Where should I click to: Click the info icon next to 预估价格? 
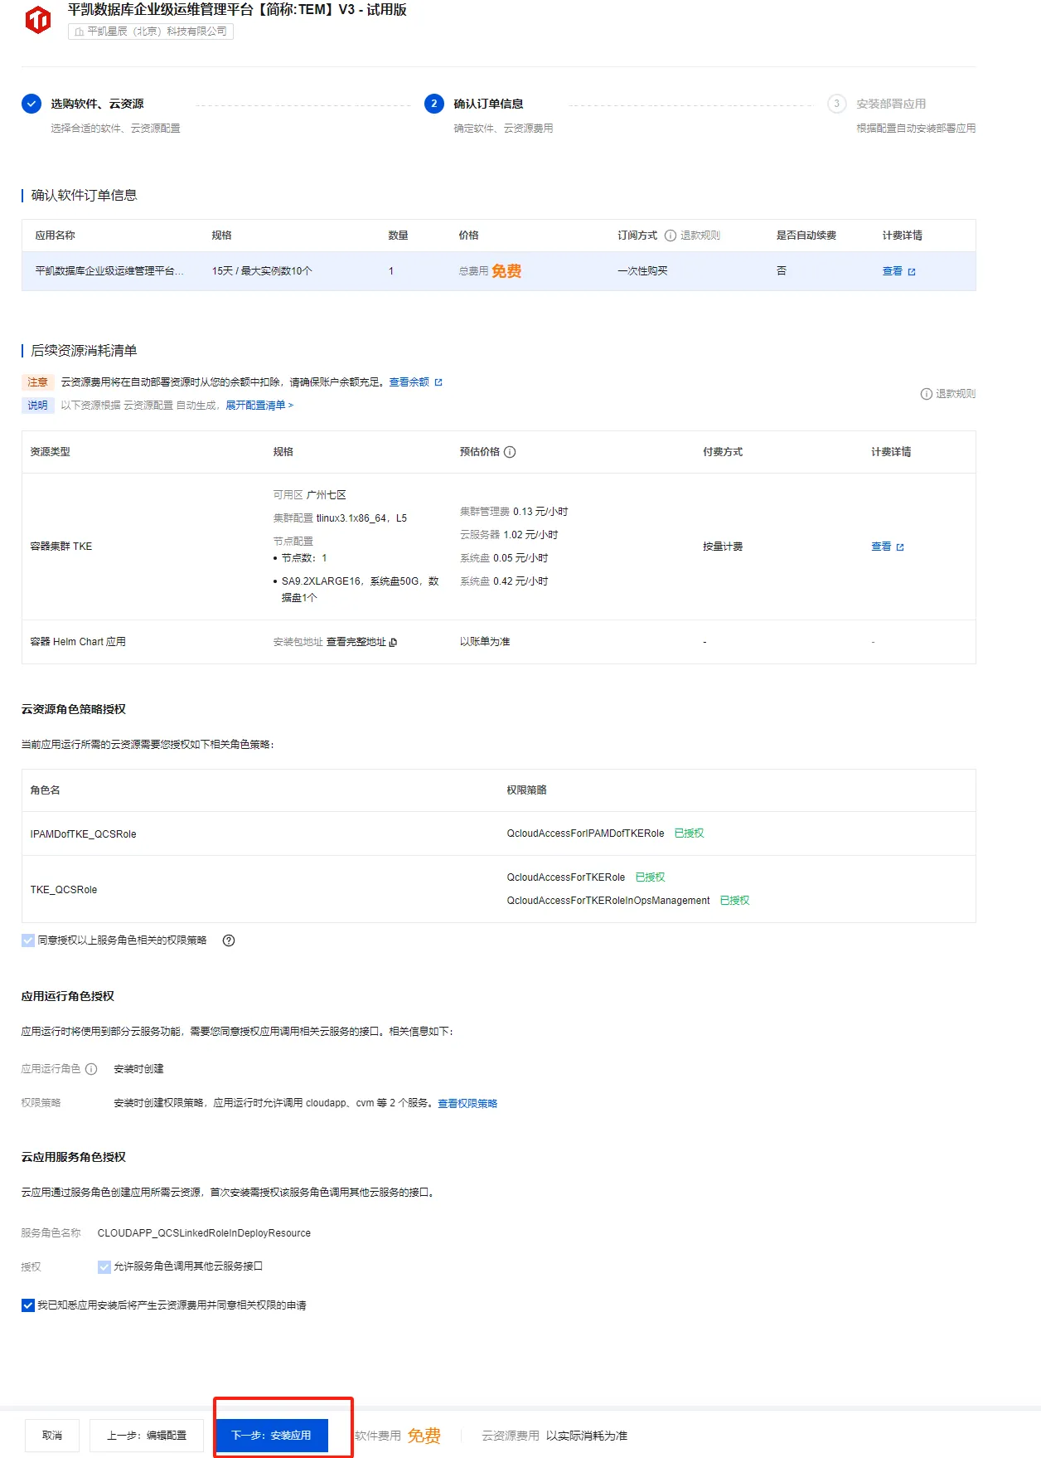coord(510,452)
